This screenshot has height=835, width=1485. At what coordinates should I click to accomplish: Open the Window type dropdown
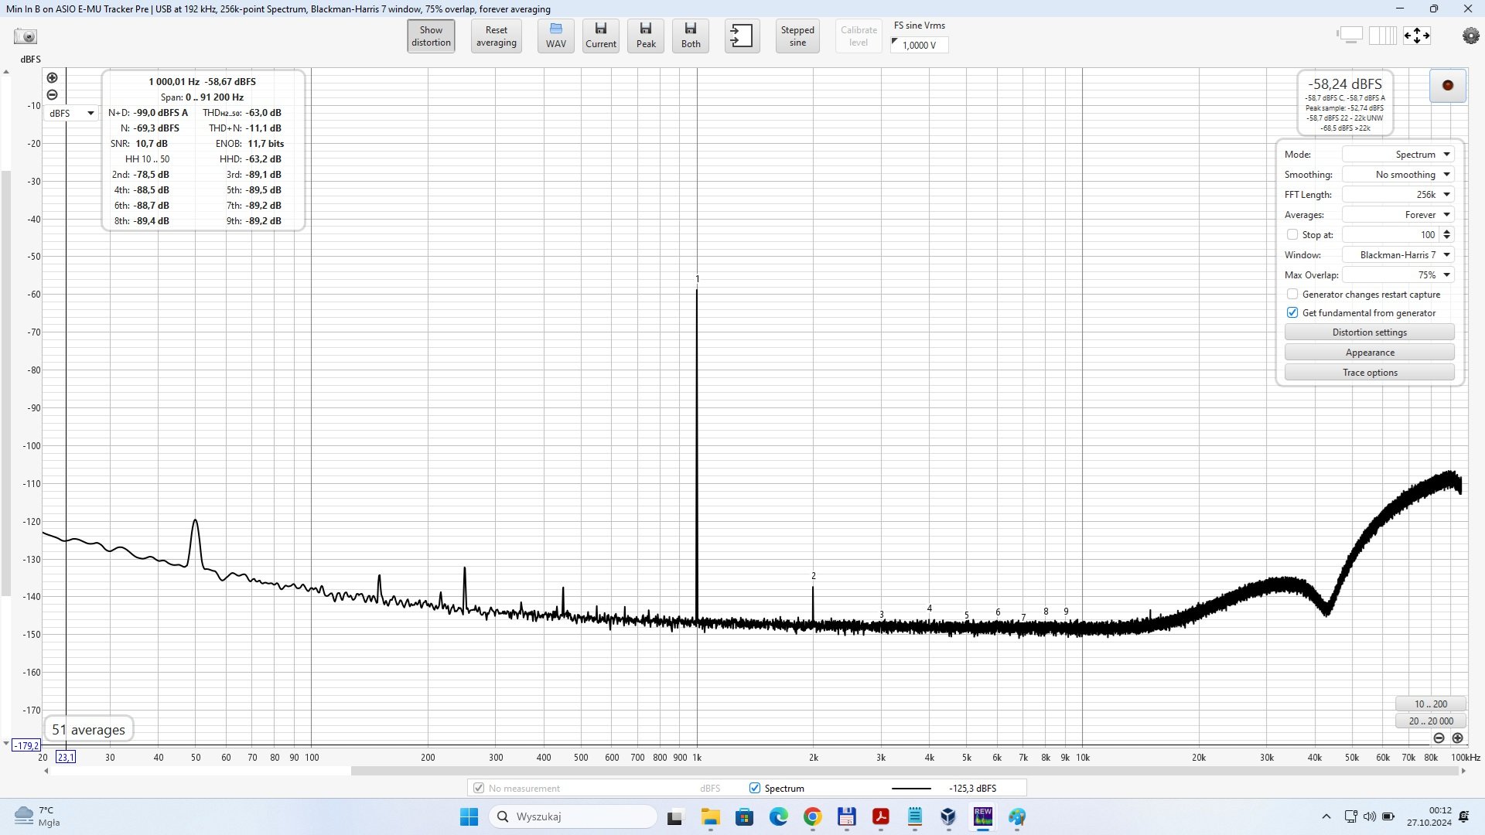[x=1398, y=255]
